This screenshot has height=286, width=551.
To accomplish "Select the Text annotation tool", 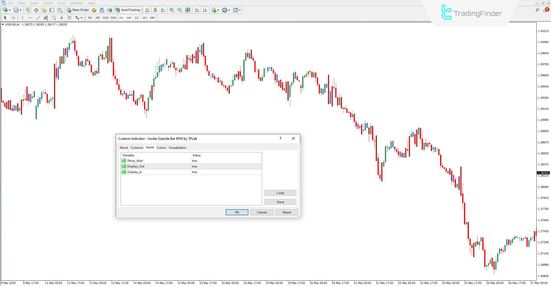I will point(61,18).
